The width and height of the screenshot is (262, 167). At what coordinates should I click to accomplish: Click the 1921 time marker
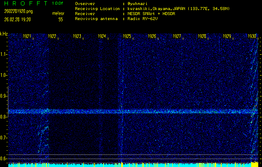tap(27, 36)
